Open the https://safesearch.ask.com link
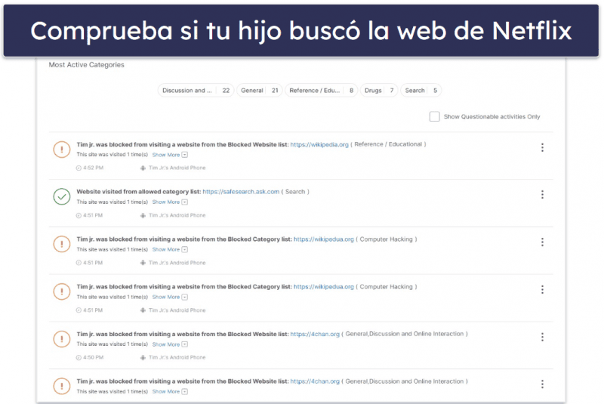Image resolution: width=604 pixels, height=404 pixels. click(x=241, y=191)
